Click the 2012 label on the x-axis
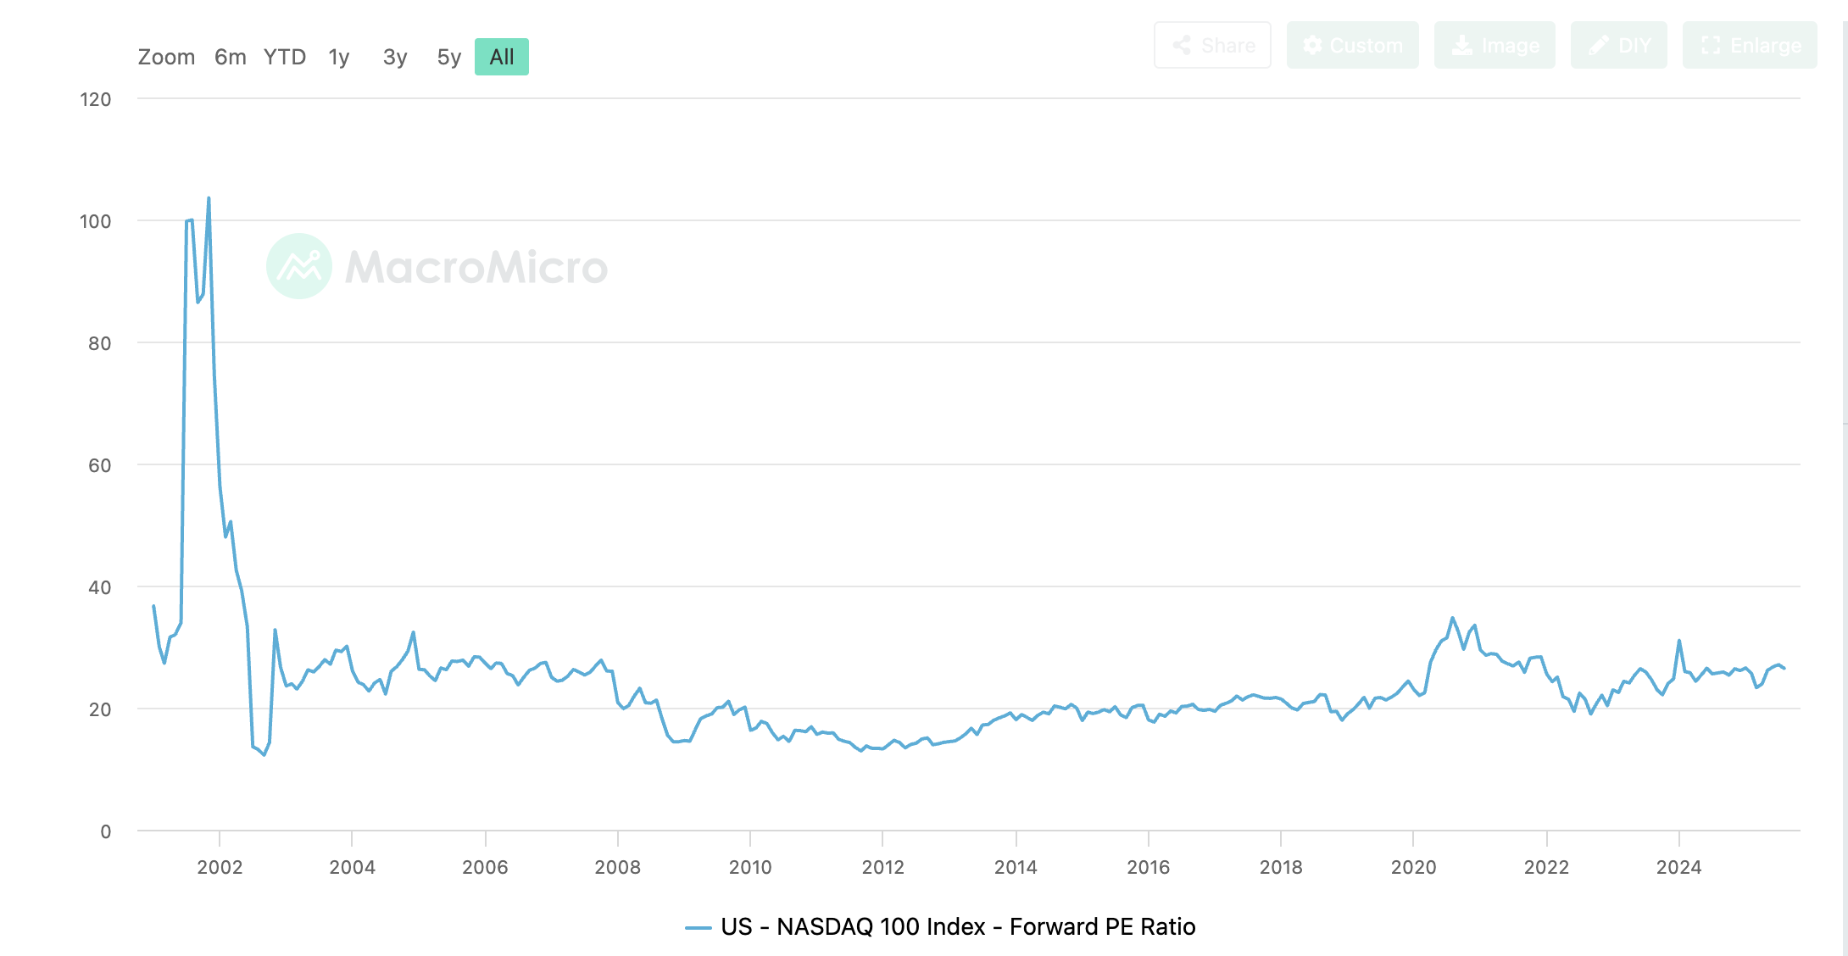The image size is (1848, 956). click(882, 867)
